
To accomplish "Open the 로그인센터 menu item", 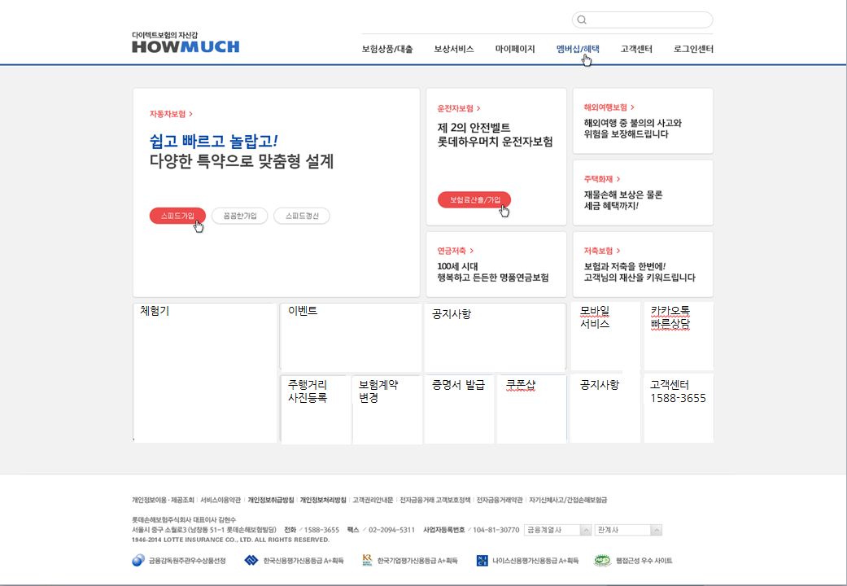I will 693,49.
